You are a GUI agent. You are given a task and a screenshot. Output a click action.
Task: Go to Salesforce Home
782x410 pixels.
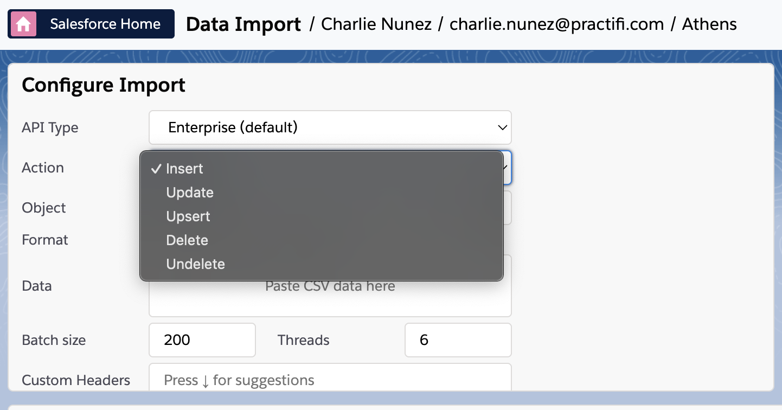91,24
